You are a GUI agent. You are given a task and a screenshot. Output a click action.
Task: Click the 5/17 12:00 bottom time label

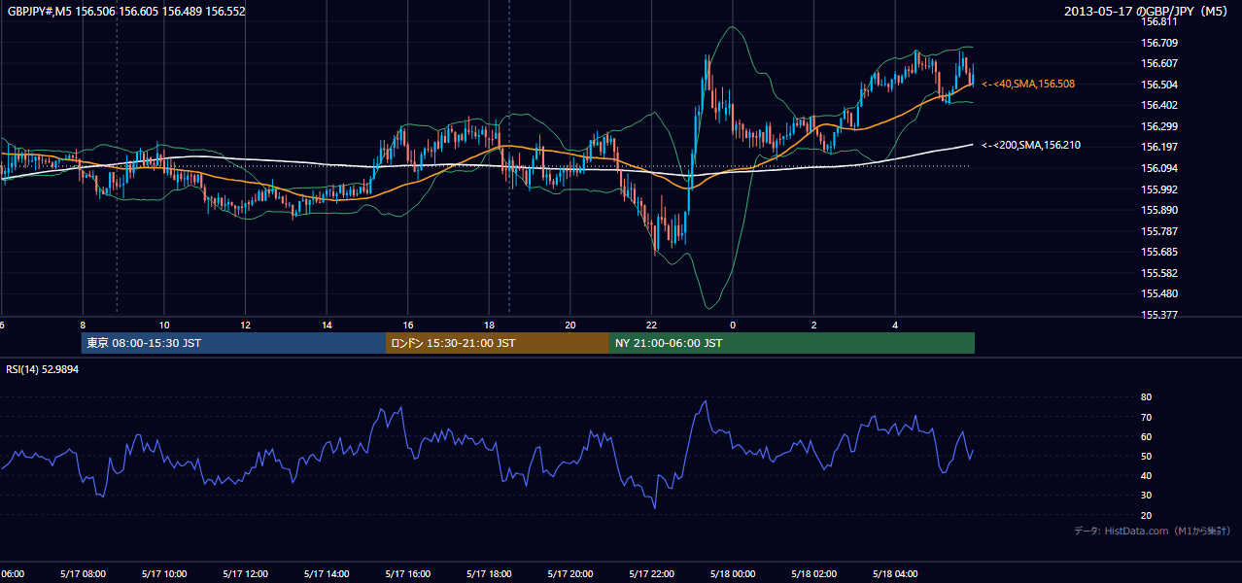[245, 573]
